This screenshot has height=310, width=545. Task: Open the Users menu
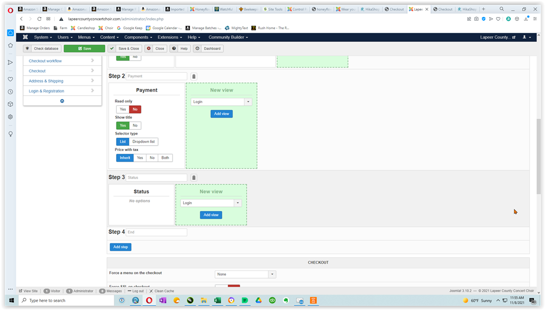click(x=65, y=37)
